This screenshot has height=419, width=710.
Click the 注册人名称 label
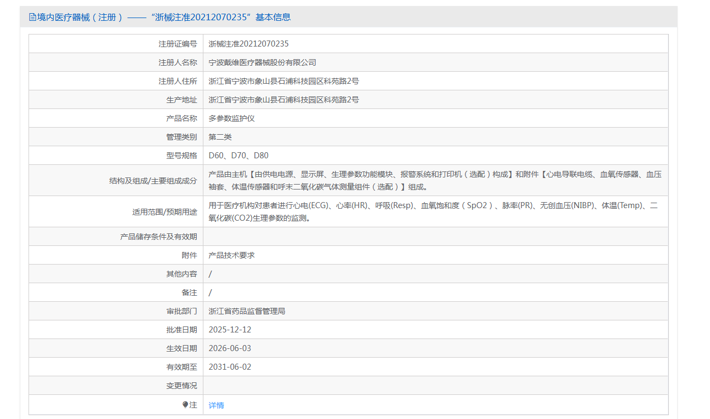coord(178,62)
